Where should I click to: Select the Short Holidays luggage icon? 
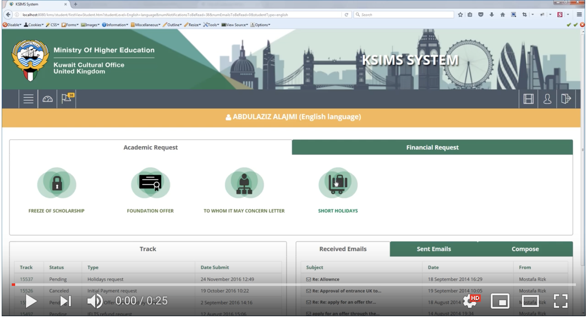[338, 183]
